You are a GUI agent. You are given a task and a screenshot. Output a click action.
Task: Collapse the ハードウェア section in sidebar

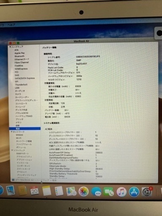click(10, 47)
